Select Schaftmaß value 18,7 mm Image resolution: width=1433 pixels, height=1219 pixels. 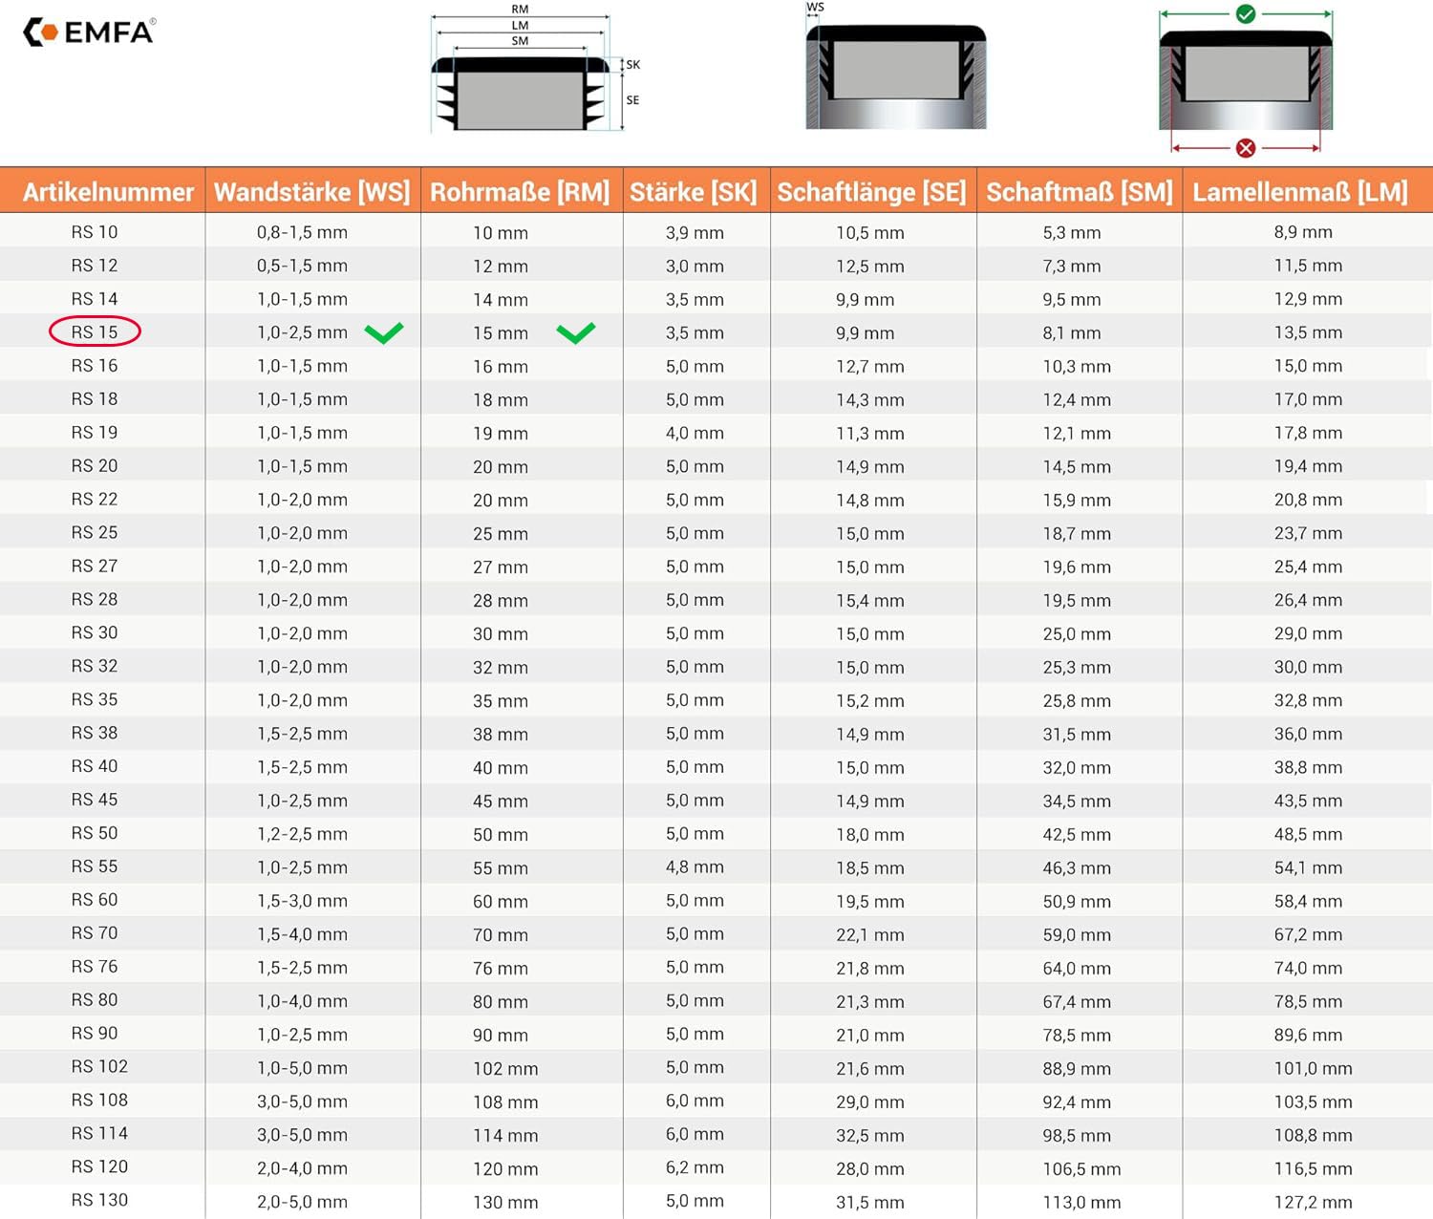pyautogui.click(x=1077, y=533)
